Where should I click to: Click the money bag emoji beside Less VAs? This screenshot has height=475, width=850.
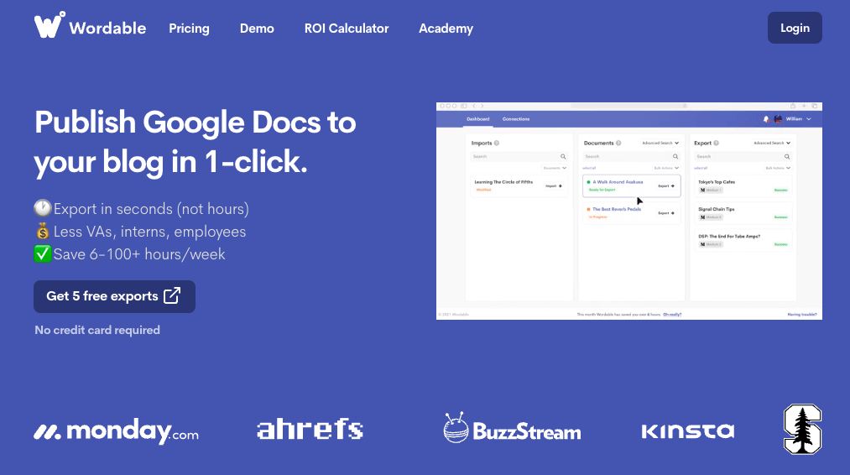42,231
